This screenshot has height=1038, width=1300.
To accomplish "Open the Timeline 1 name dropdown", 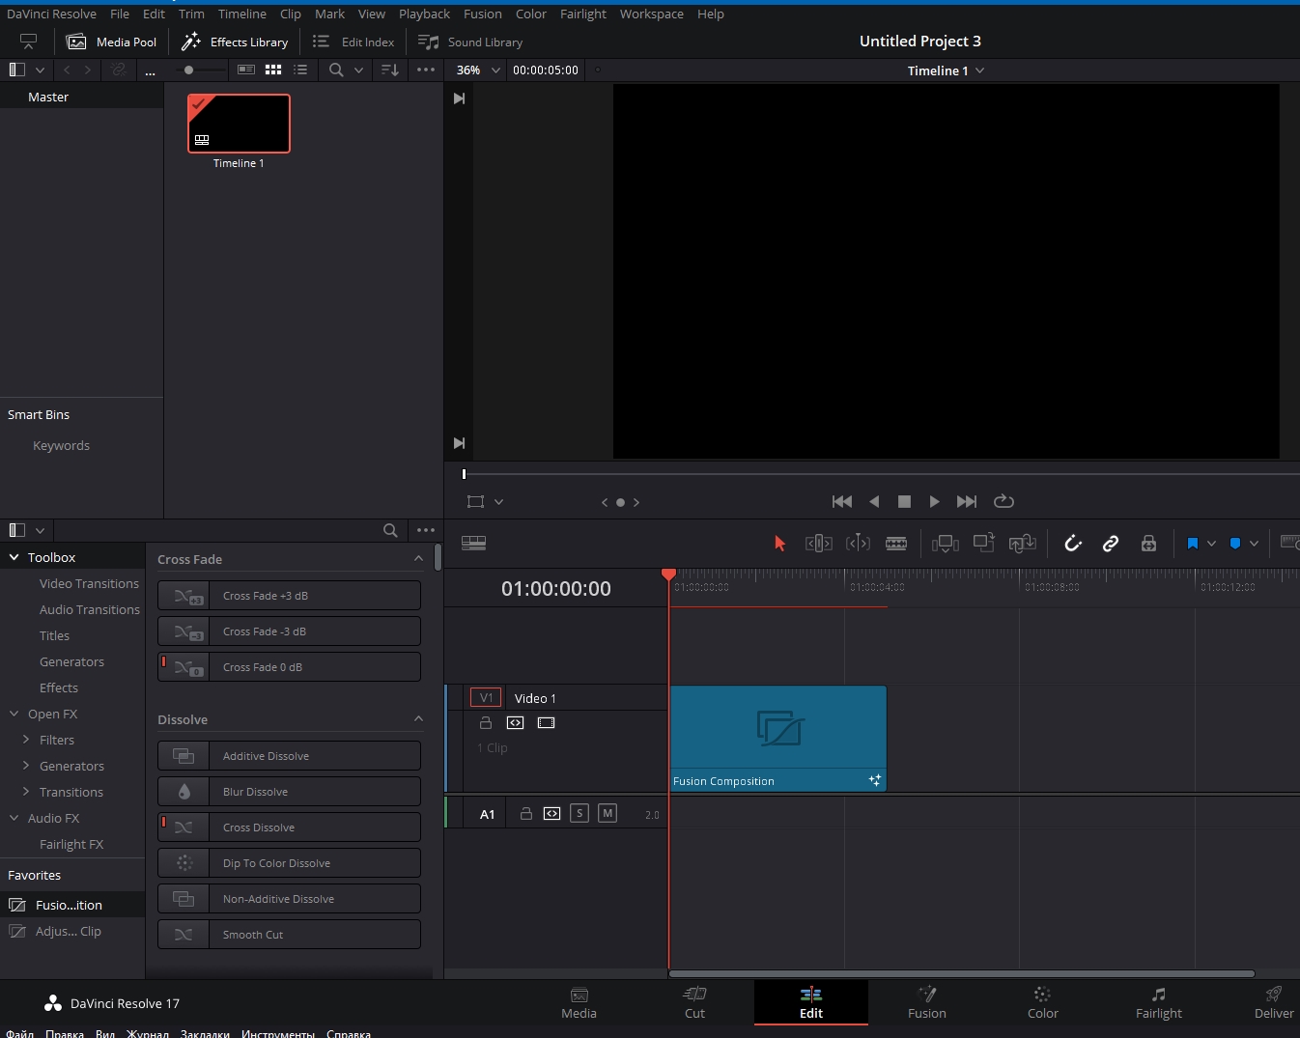I will [980, 70].
